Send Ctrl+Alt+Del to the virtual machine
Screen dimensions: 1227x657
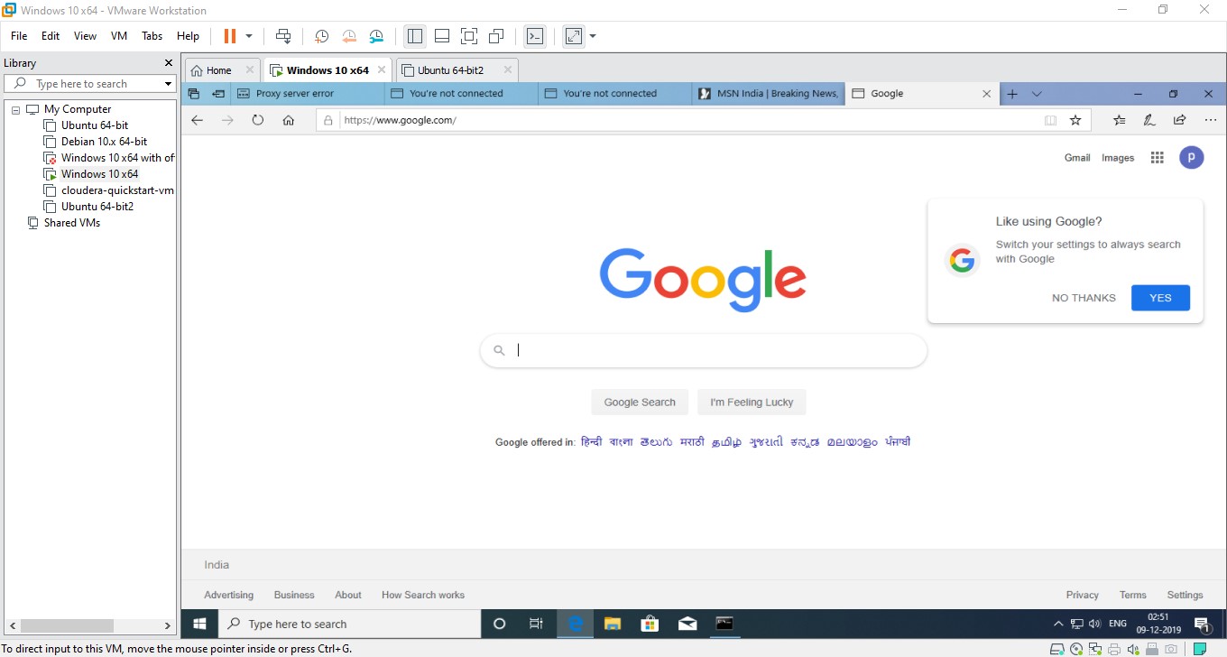coord(283,36)
